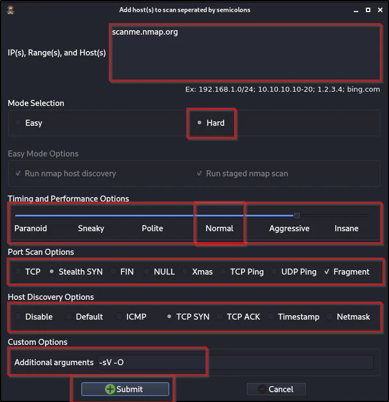Screen dimensions: 389x402
Task: Toggle the Fragment checkbox
Action: pos(327,272)
